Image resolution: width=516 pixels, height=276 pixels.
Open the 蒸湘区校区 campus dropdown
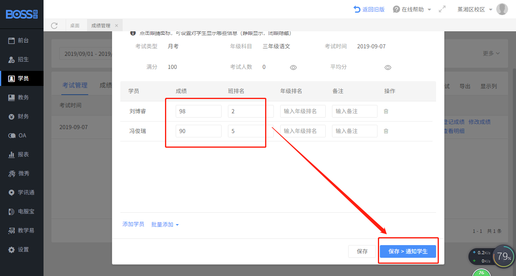coord(474,10)
